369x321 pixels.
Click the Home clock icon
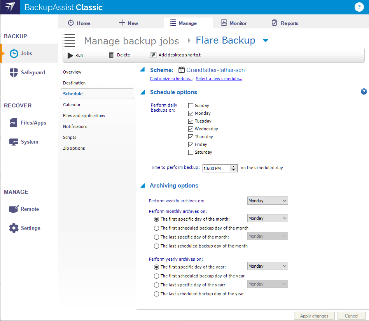tap(71, 23)
